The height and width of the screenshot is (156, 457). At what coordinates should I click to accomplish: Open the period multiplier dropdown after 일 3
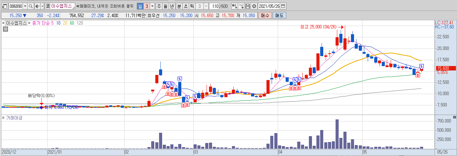point(153,6)
